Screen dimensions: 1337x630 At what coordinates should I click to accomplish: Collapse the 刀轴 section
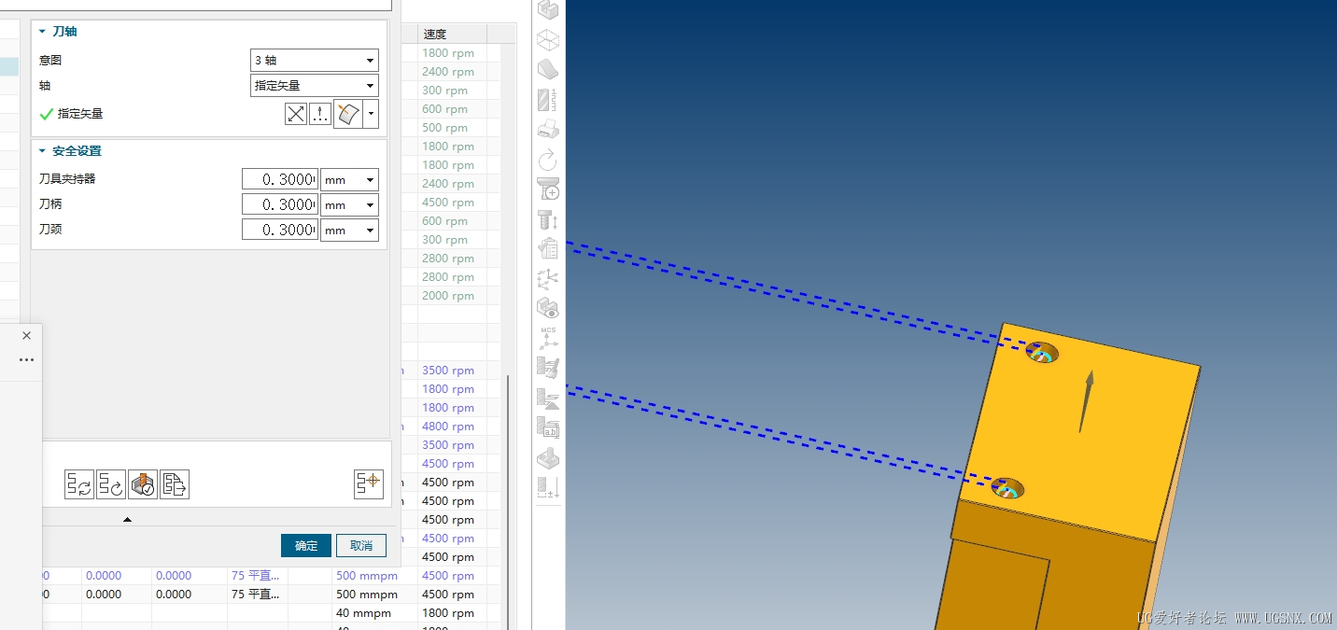42,32
